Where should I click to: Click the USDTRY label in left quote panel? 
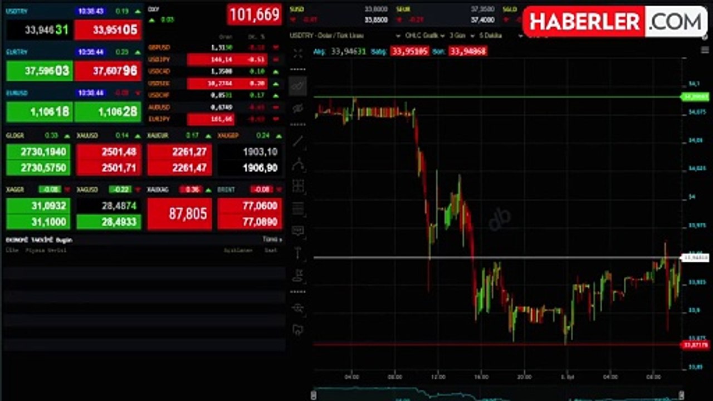(x=17, y=11)
